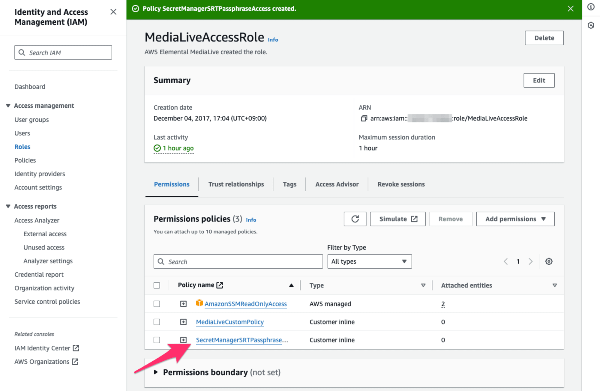
Task: Open Service control policies in sidebar
Action: tap(47, 302)
